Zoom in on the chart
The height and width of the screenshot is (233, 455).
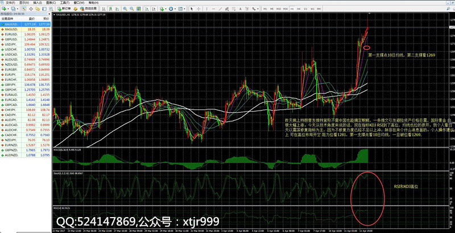(x=125, y=9)
